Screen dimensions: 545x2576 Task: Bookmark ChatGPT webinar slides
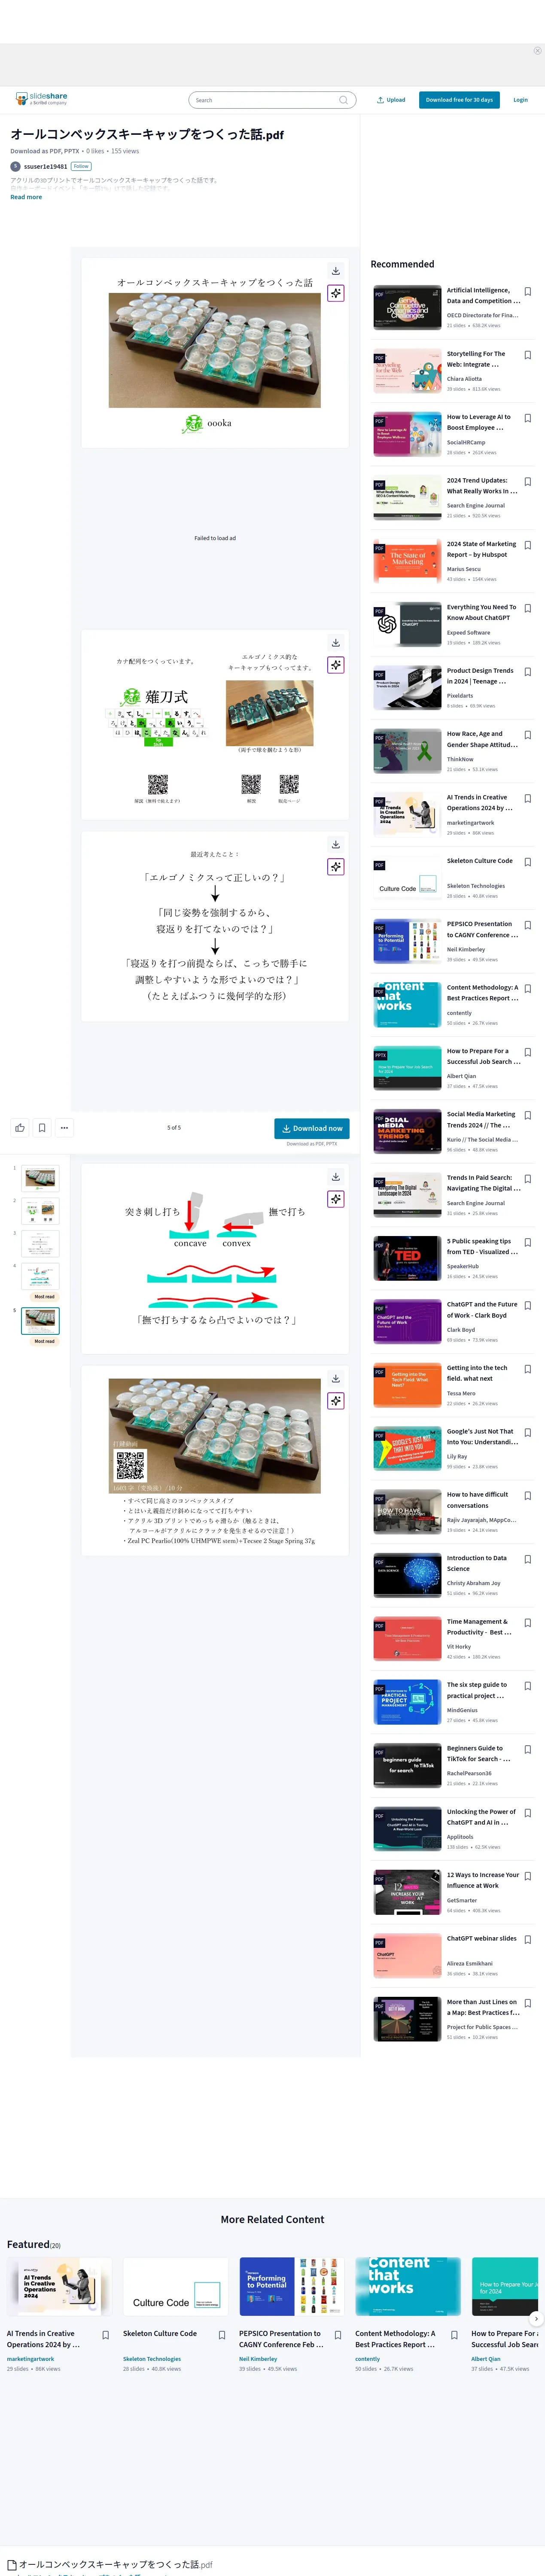(x=528, y=1940)
